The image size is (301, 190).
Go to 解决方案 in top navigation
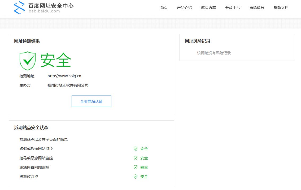[x=208, y=8]
